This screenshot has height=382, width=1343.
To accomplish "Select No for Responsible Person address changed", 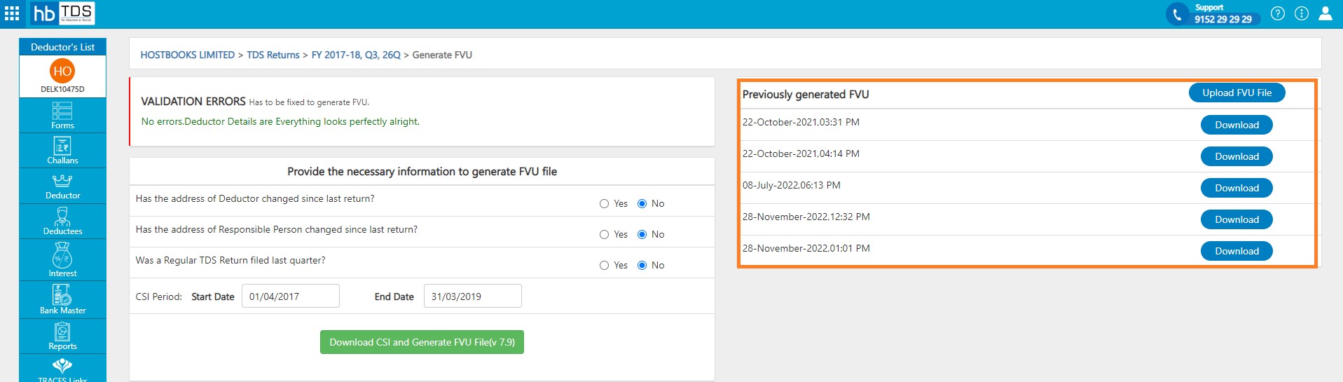I will (x=642, y=235).
